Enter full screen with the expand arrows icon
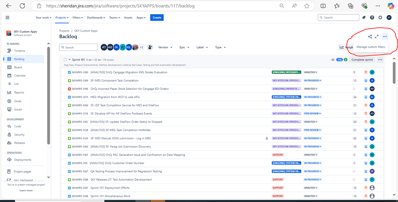Viewport: 398px width, 202px height. click(376, 37)
